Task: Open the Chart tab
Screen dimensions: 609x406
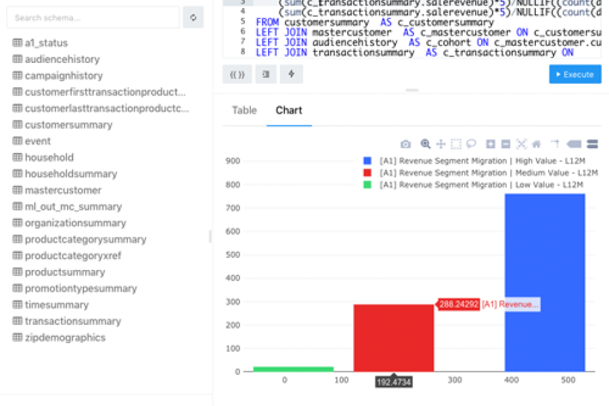Action: point(289,110)
